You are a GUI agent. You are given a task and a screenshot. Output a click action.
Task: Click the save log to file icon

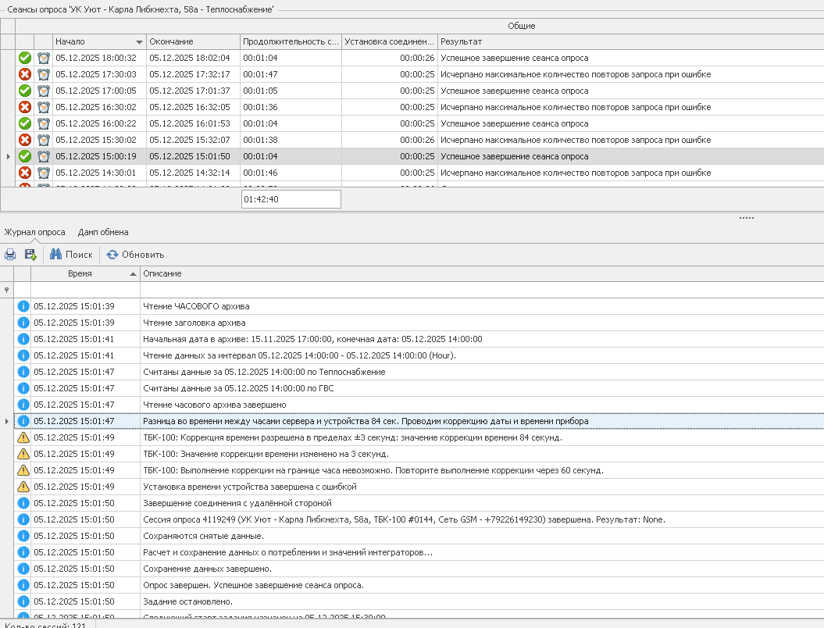(x=30, y=255)
